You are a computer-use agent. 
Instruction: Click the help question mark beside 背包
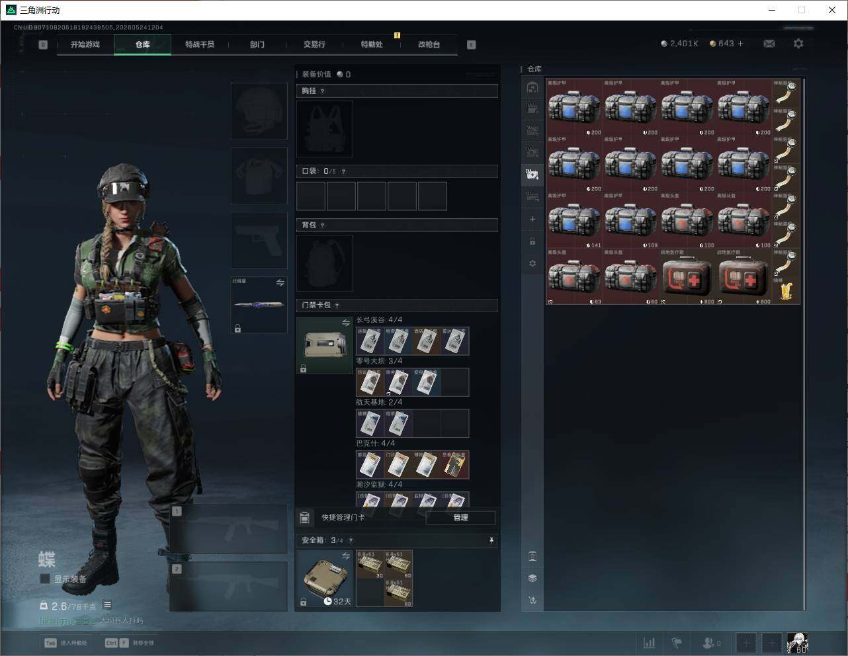tap(323, 225)
